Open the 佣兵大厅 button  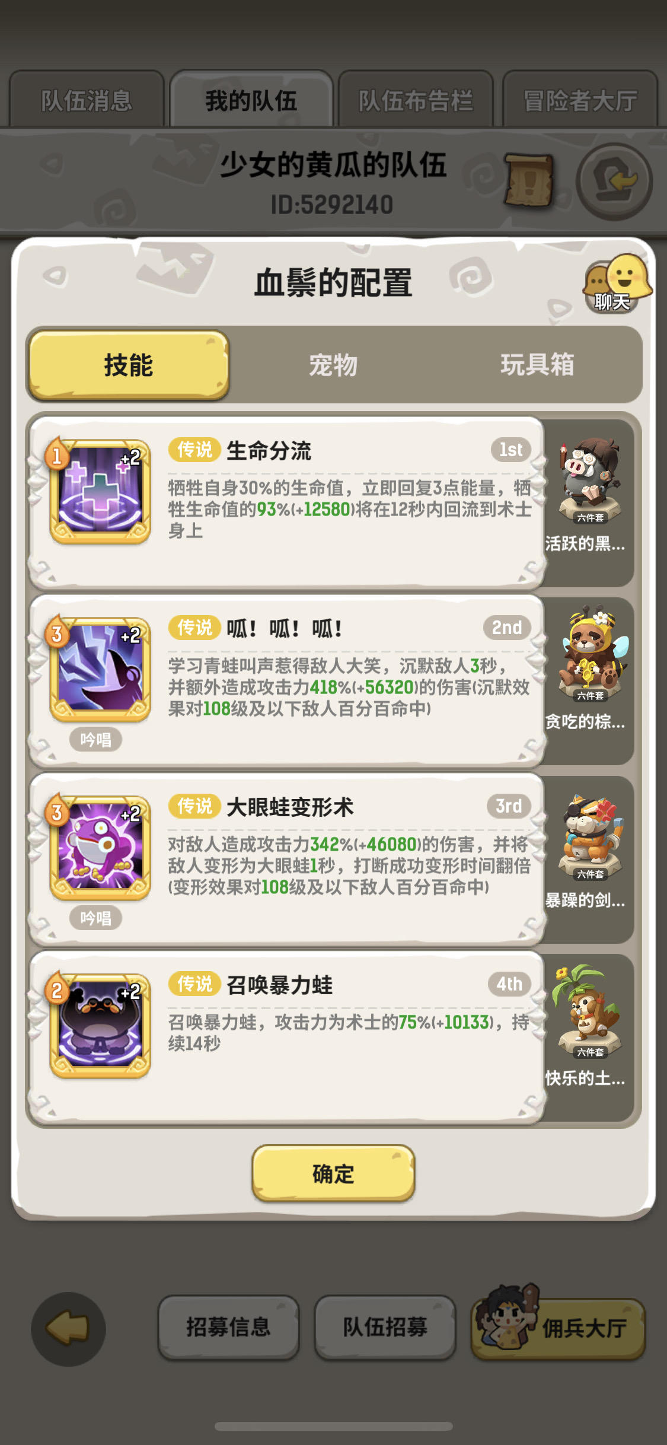(559, 1327)
